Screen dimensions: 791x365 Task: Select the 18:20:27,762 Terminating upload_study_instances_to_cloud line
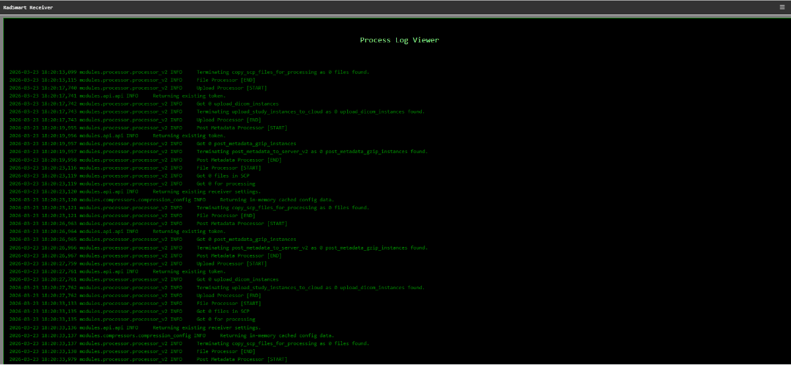click(x=217, y=287)
